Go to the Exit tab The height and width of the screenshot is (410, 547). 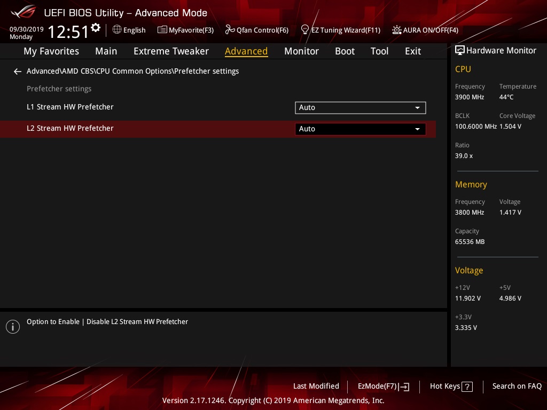coord(413,51)
